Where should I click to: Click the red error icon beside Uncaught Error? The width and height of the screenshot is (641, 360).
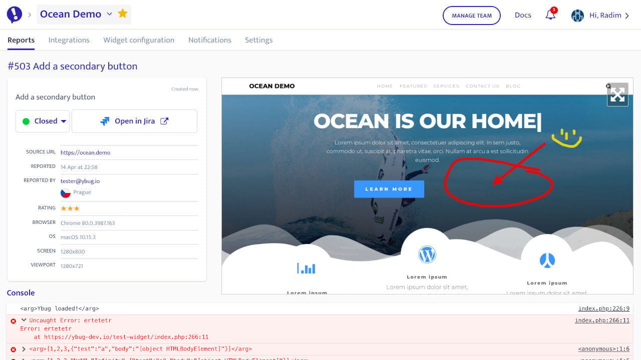pos(14,321)
